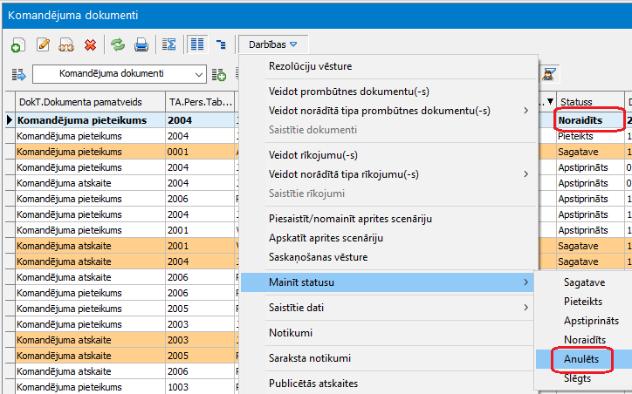
Task: Click the sigma totals icon
Action: coord(168,44)
